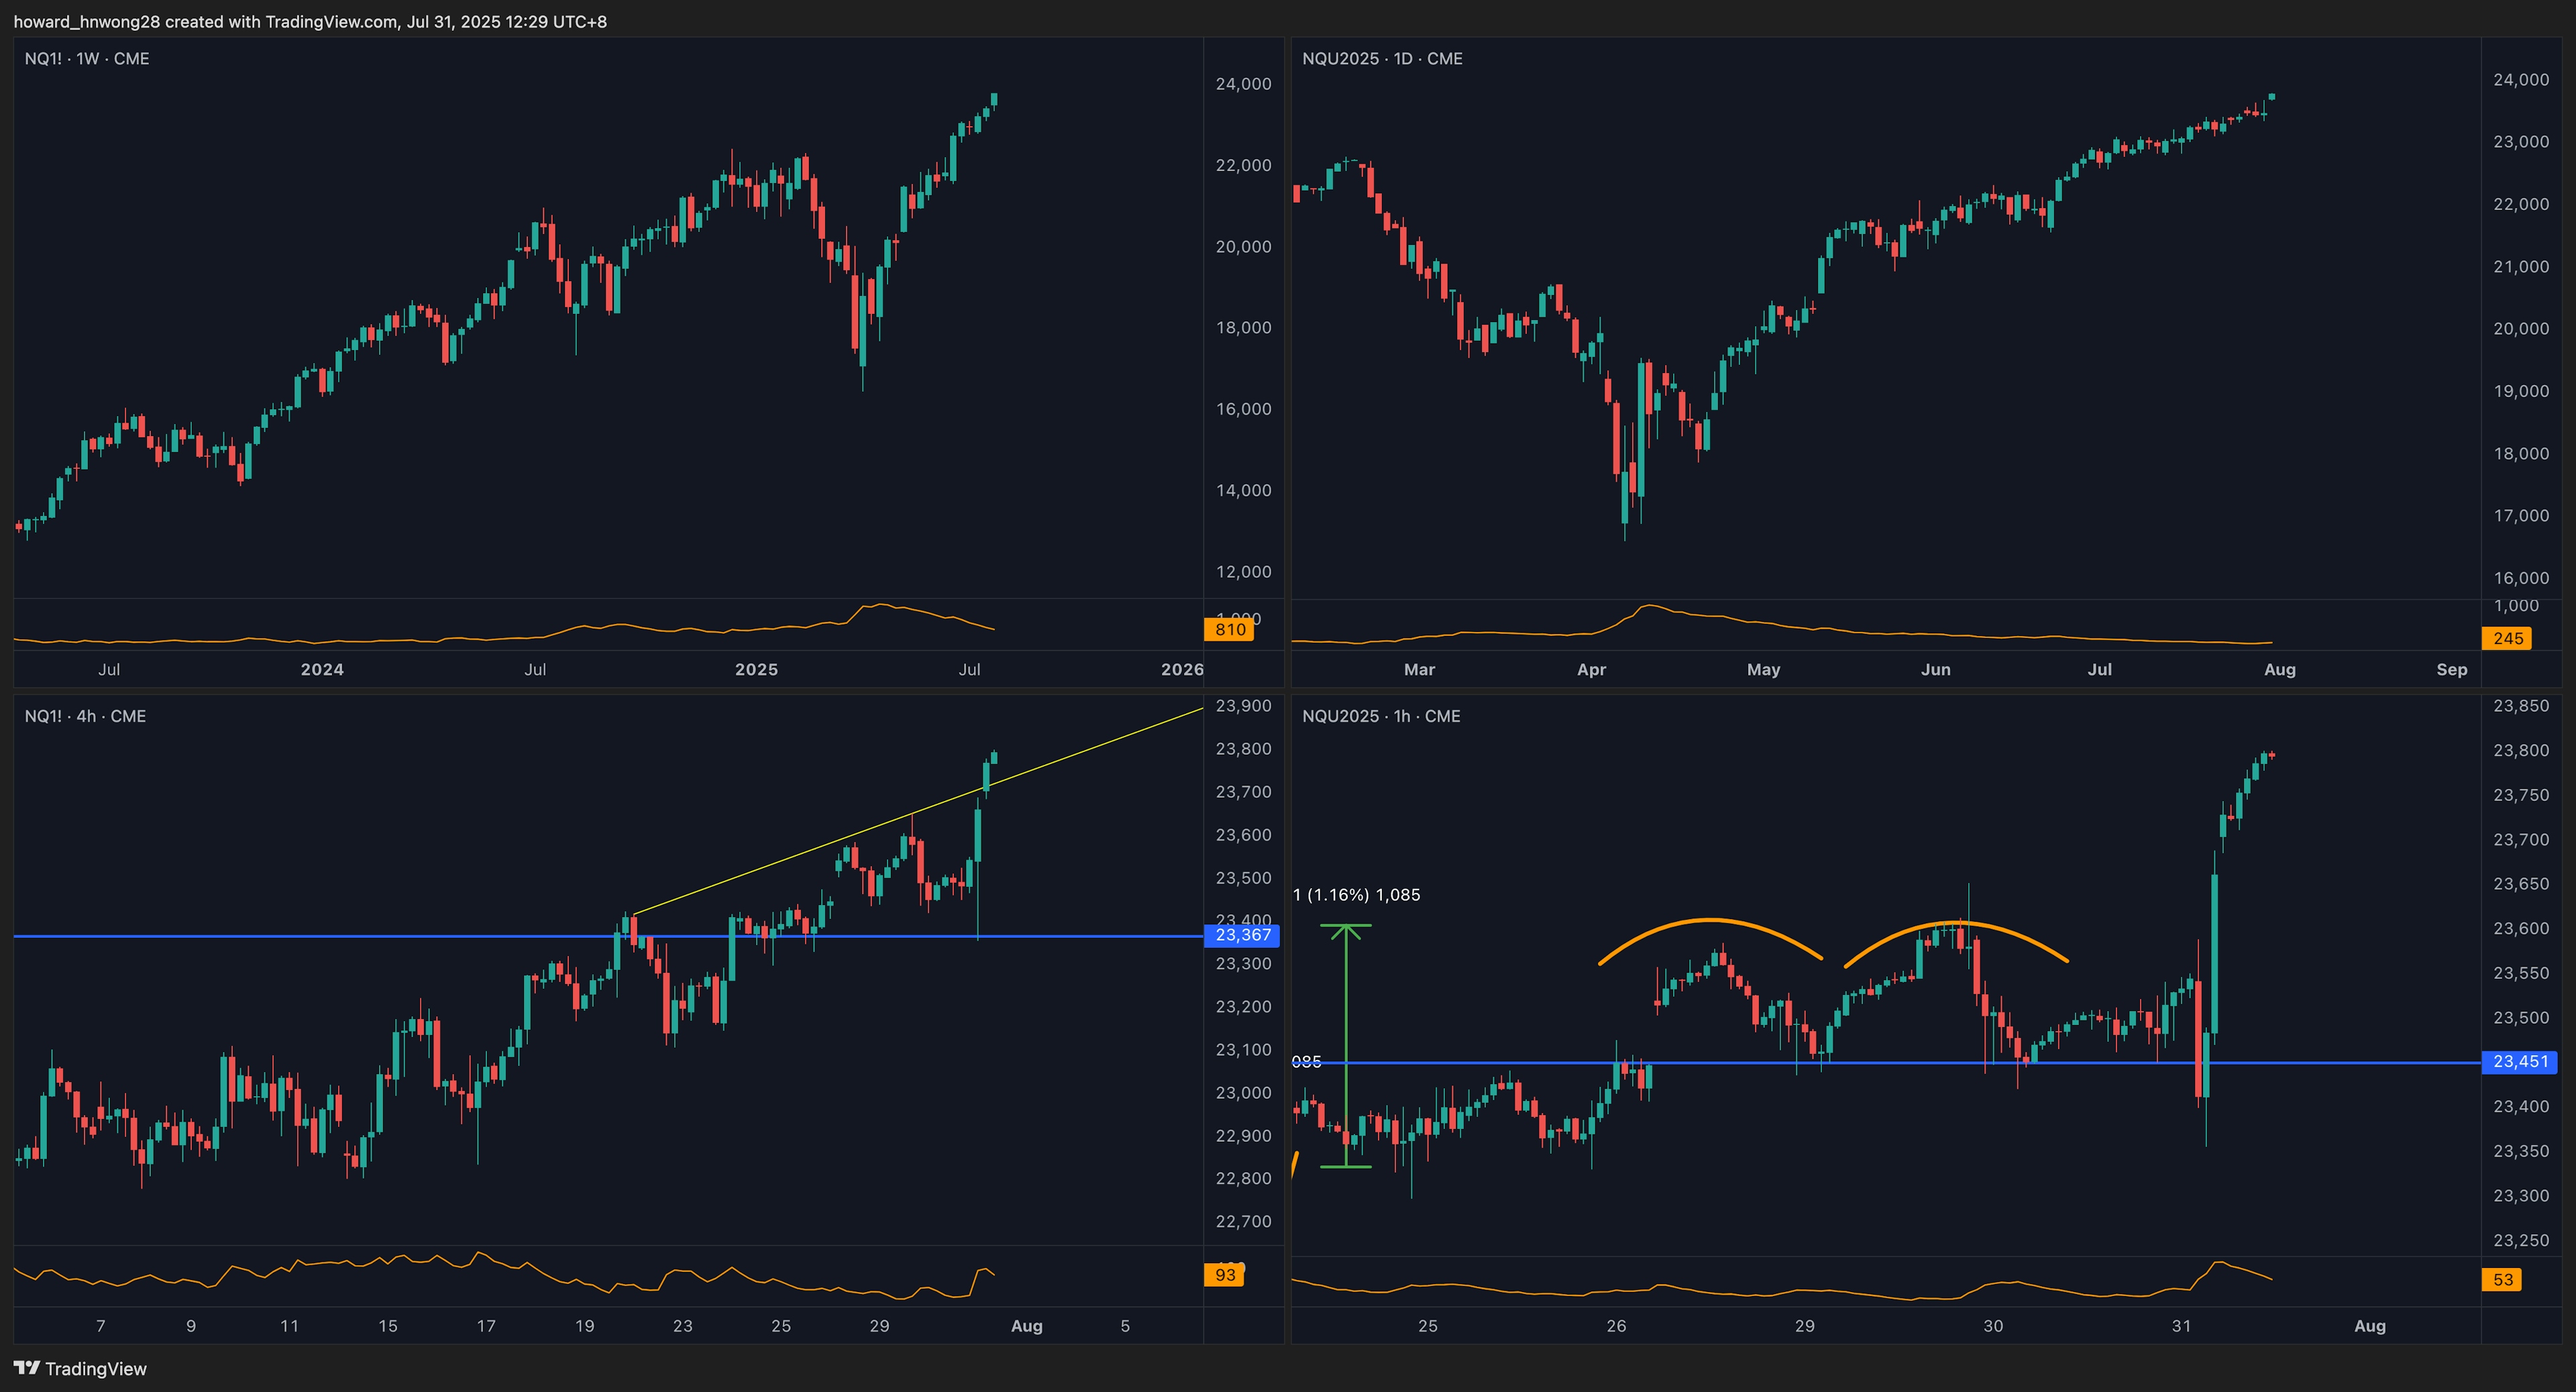Click 23,650 on the 1h chart price axis
The height and width of the screenshot is (1392, 2576).
(x=2521, y=884)
